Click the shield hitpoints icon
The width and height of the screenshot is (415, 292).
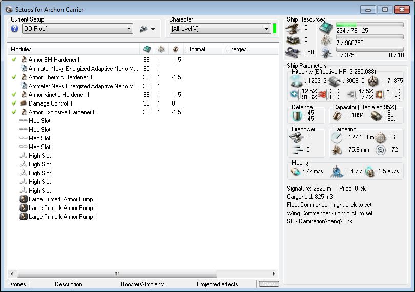pos(297,81)
